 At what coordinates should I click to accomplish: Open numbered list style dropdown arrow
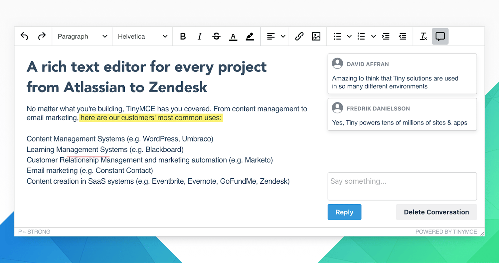374,37
